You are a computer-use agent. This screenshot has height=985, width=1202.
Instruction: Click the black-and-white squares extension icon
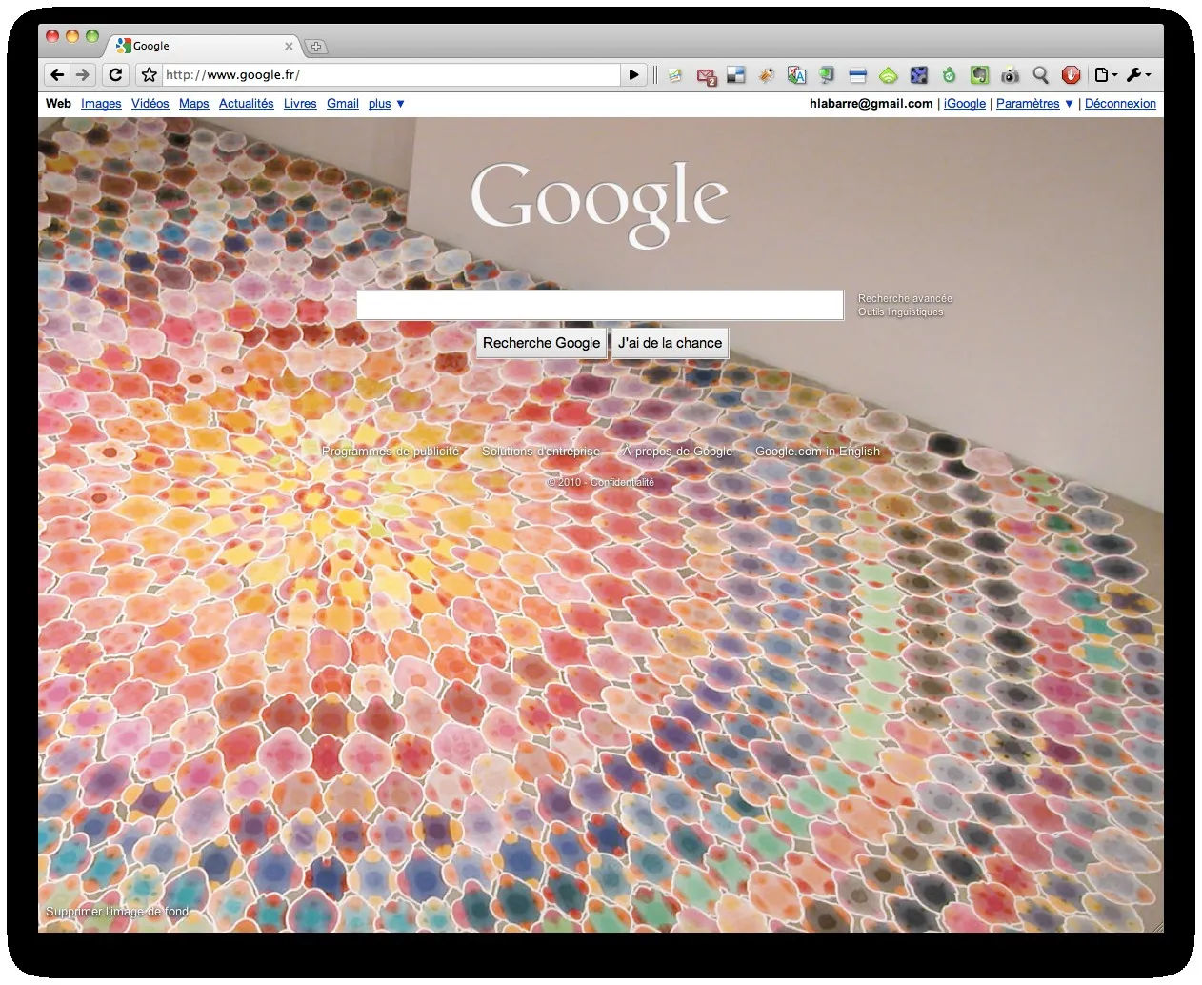[x=736, y=75]
